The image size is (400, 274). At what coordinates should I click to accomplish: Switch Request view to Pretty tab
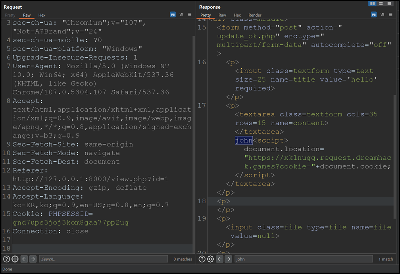(x=10, y=15)
